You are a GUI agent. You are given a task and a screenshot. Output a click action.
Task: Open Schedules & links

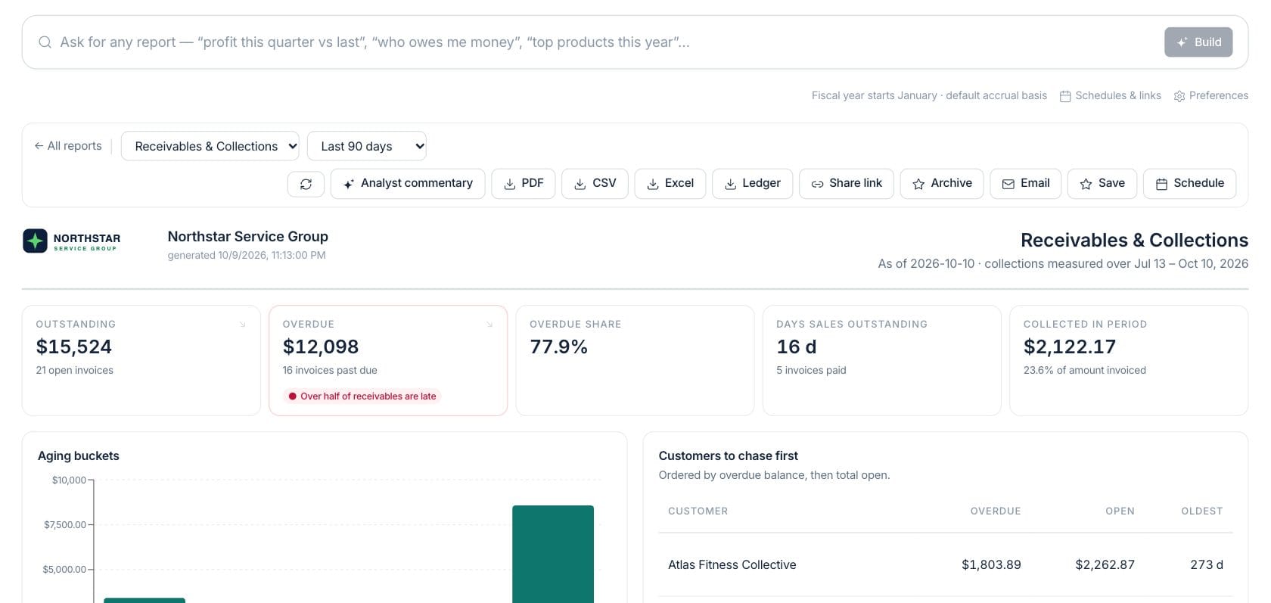[x=1111, y=95]
